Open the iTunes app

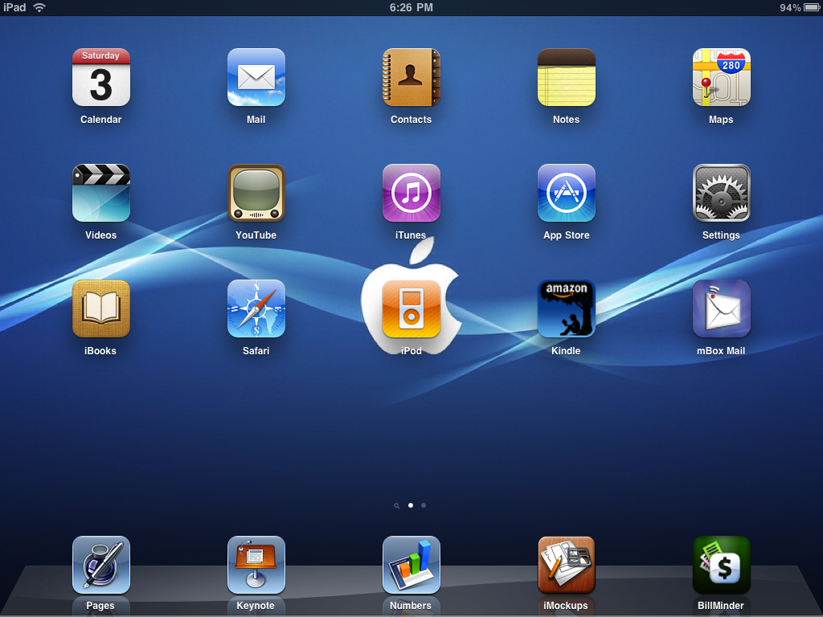pos(411,193)
